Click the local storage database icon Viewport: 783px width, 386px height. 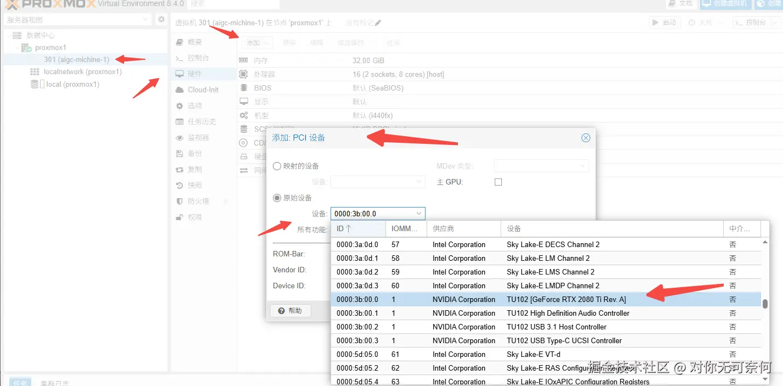(x=35, y=84)
